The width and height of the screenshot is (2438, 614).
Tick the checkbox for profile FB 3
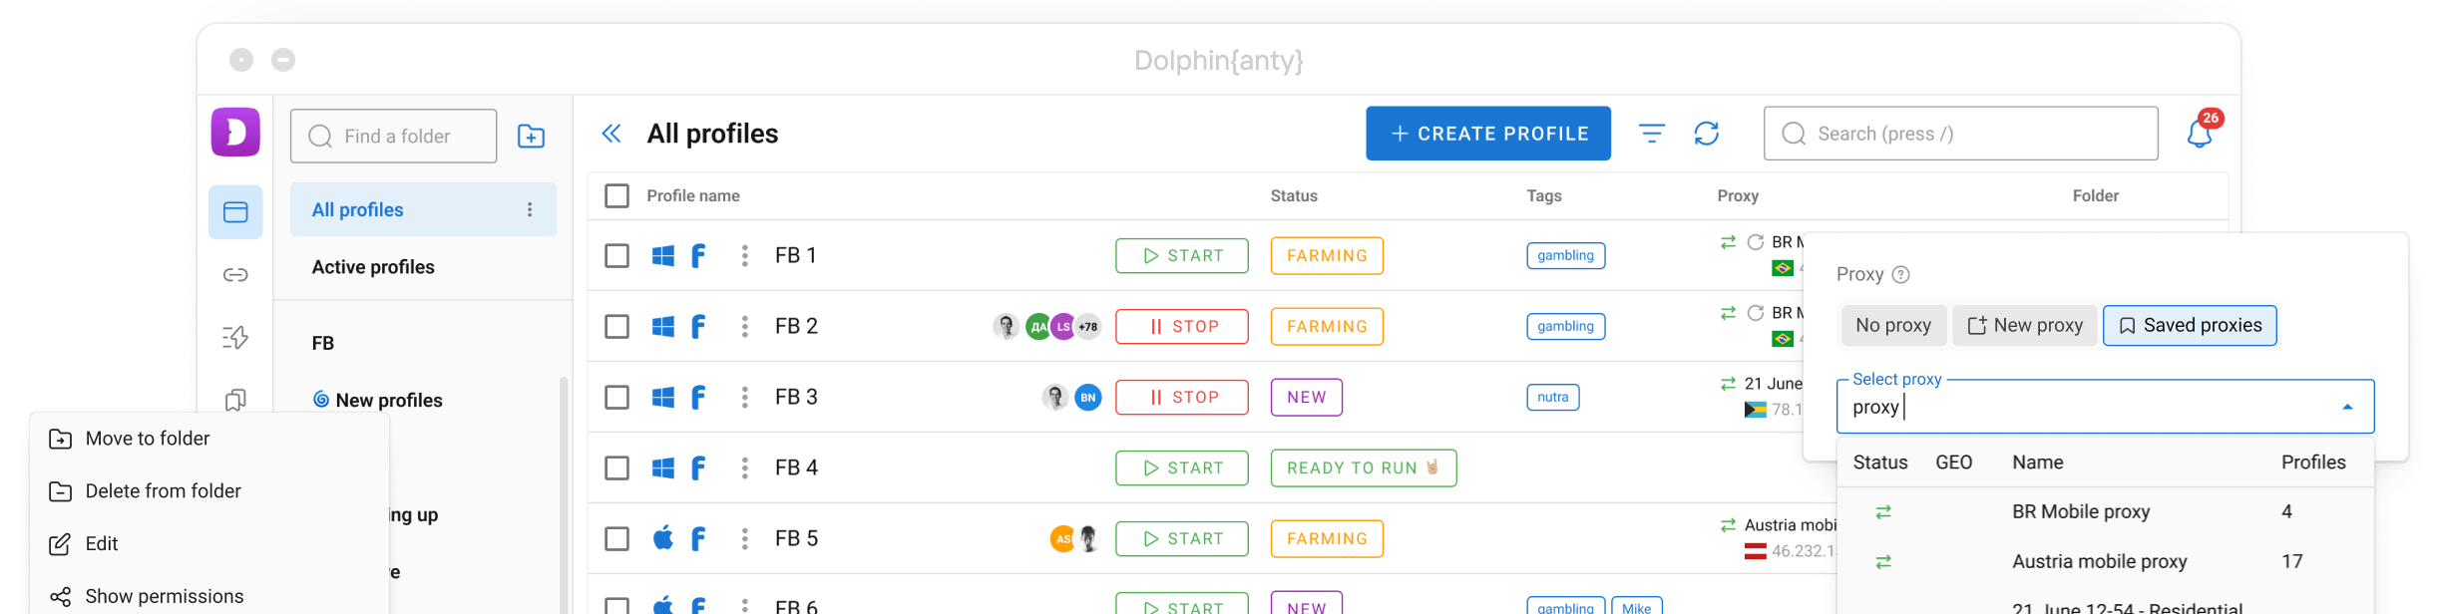[617, 398]
